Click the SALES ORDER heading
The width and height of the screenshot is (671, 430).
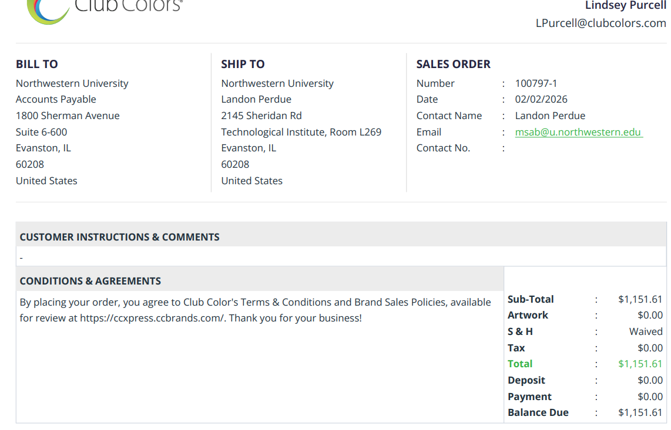tap(453, 64)
